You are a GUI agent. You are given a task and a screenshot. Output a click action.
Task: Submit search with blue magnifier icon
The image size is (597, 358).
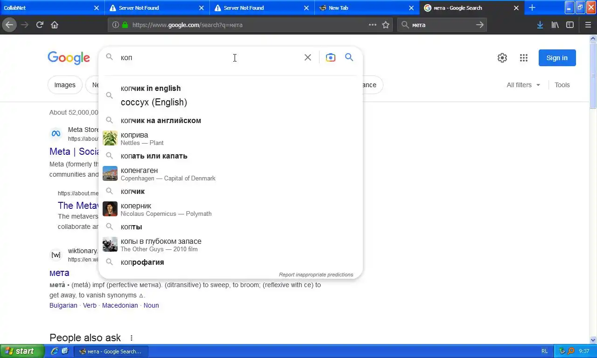pos(349,57)
